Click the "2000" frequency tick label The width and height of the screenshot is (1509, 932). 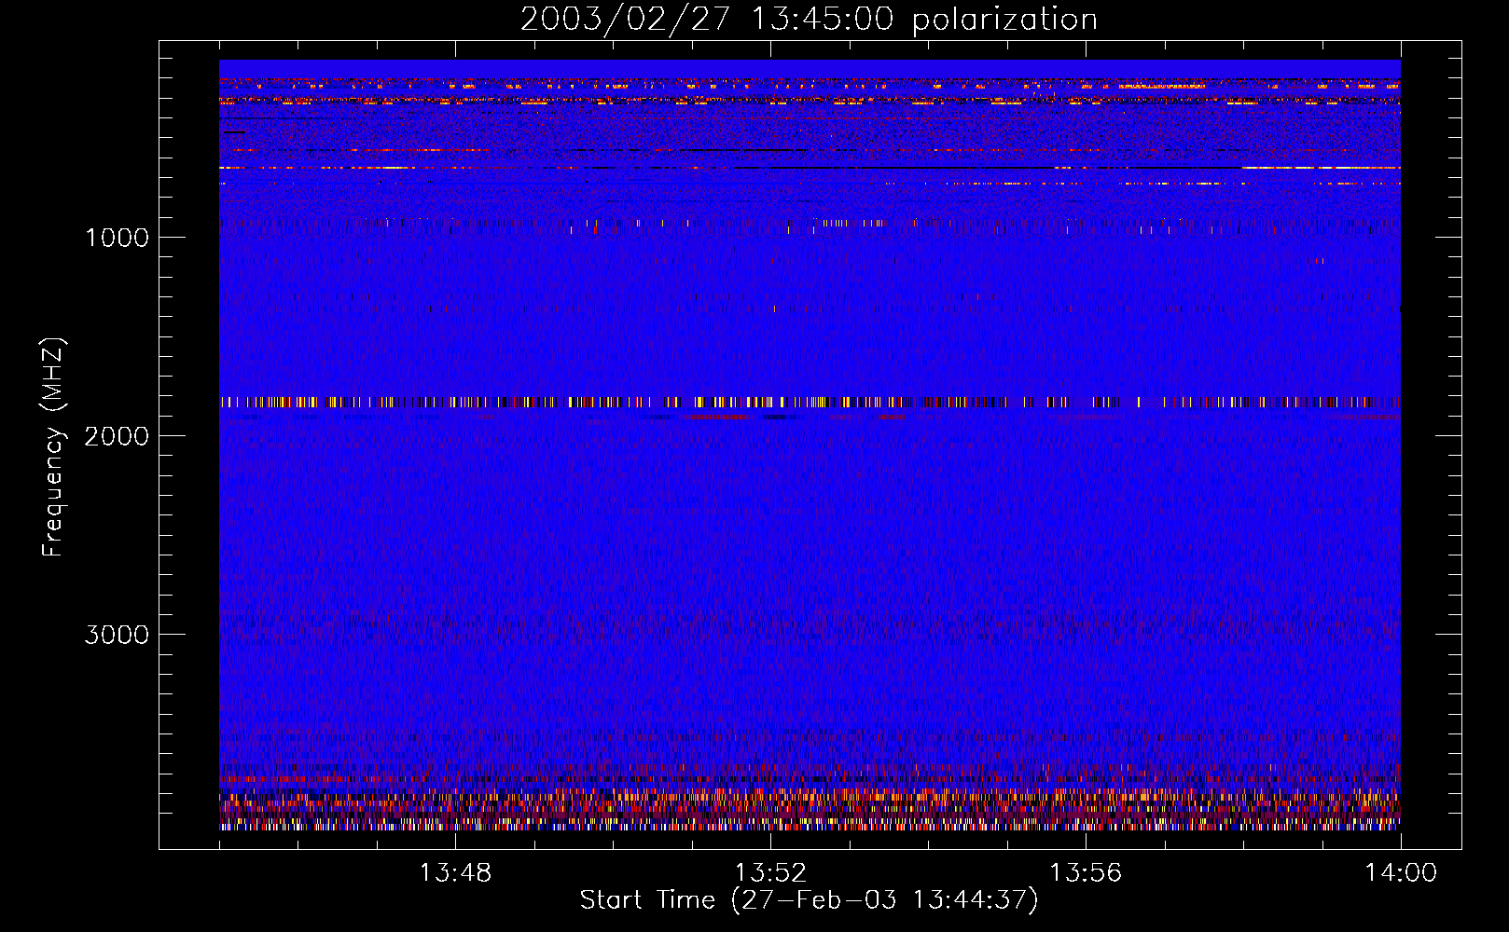coord(117,436)
